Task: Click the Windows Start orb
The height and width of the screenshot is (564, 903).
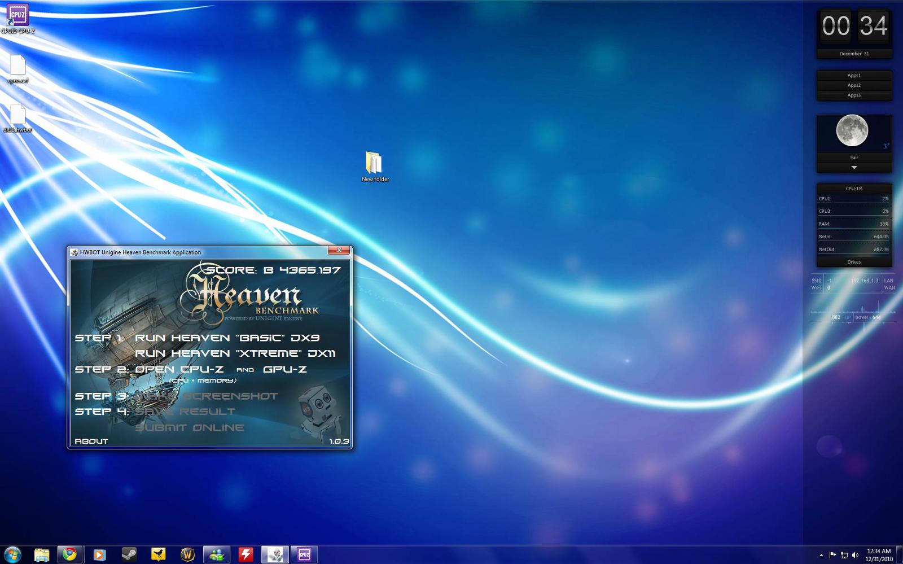Action: tap(12, 554)
